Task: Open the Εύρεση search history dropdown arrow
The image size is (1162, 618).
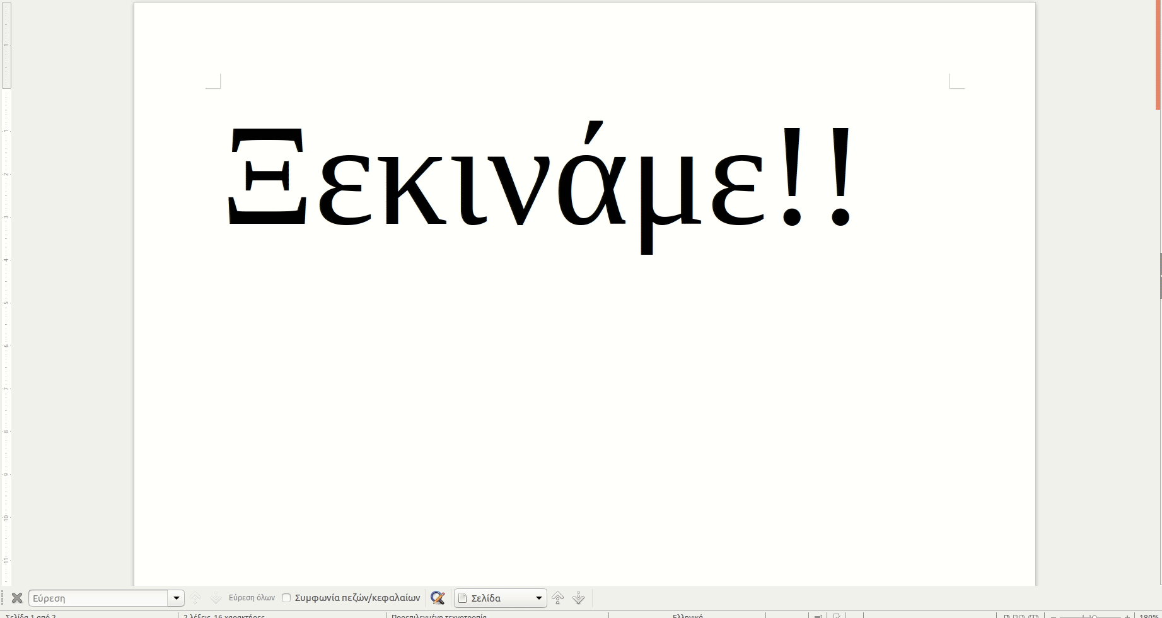Action: (x=177, y=598)
